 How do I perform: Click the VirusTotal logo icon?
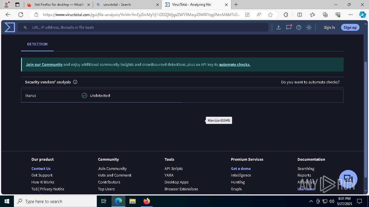tap(10, 27)
